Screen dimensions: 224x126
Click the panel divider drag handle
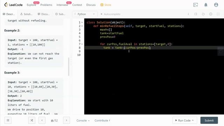point(71,61)
